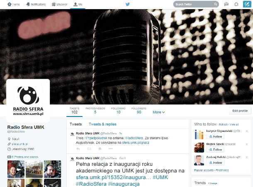Open the man with headphones thumbnail
The image size is (253, 187).
[52, 169]
